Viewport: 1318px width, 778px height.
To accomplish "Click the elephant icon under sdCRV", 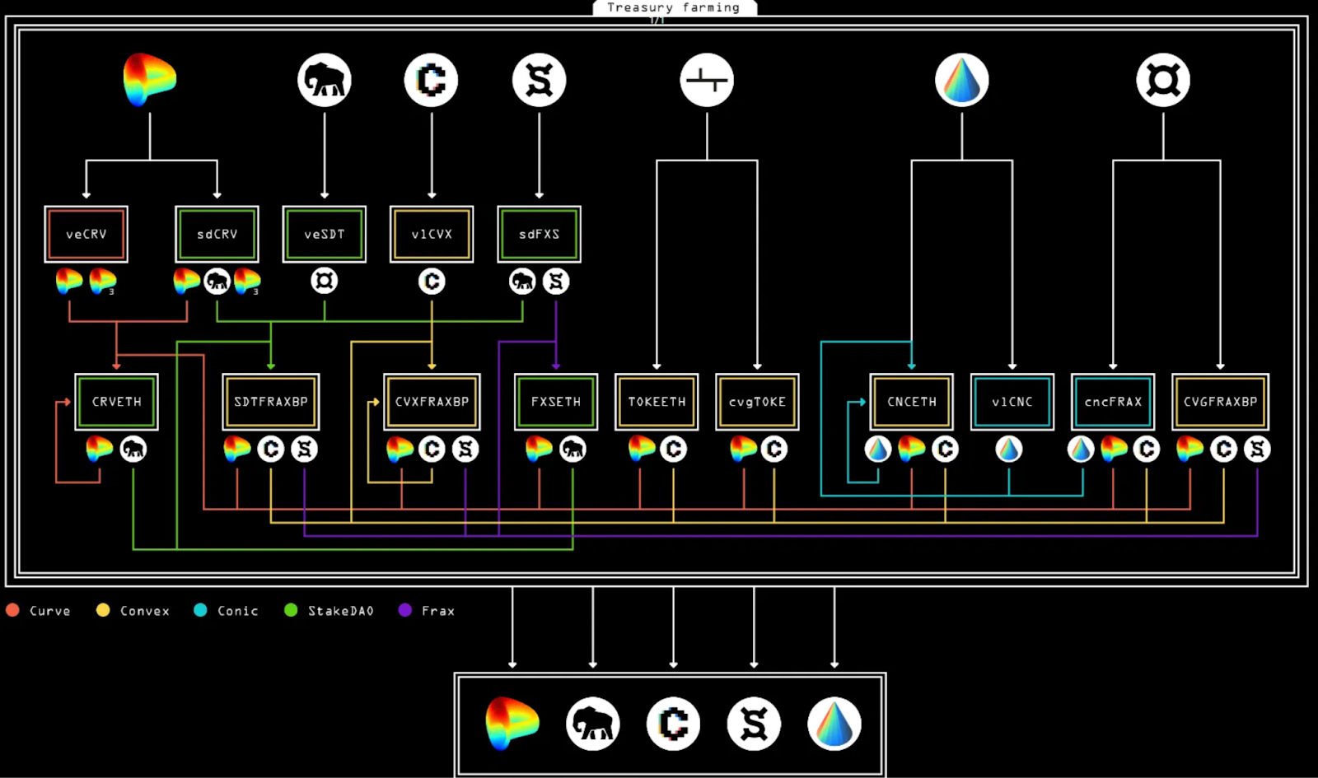I will (217, 282).
